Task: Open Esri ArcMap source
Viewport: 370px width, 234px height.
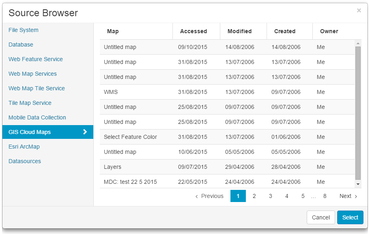Action: [x=24, y=147]
